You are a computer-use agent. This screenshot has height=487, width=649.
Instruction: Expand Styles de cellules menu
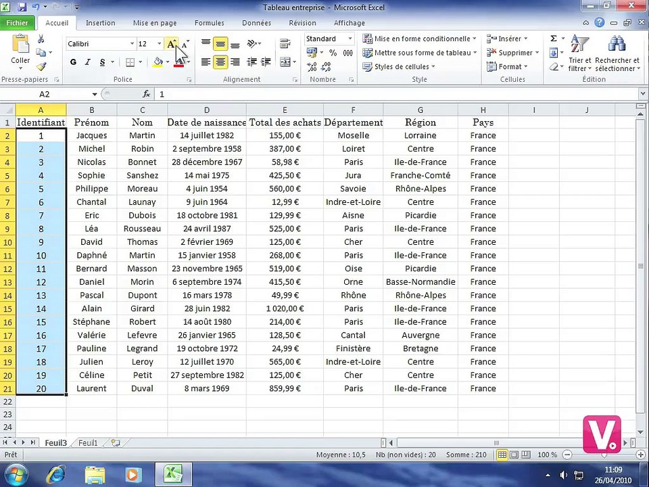(399, 67)
